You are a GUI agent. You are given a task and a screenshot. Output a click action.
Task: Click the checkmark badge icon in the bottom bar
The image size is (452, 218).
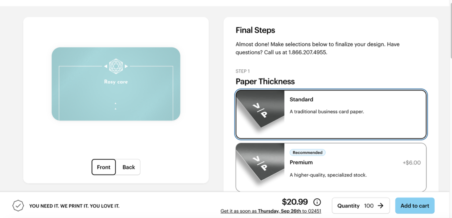(x=18, y=205)
